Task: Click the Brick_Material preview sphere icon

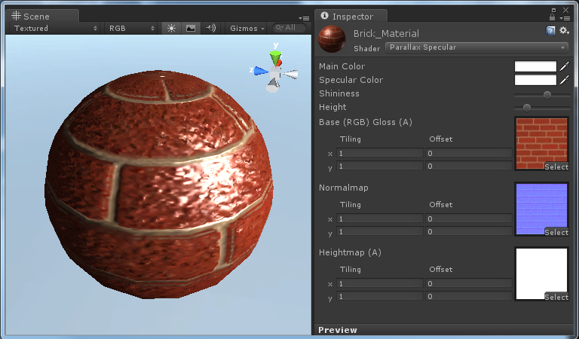Action: tap(332, 38)
